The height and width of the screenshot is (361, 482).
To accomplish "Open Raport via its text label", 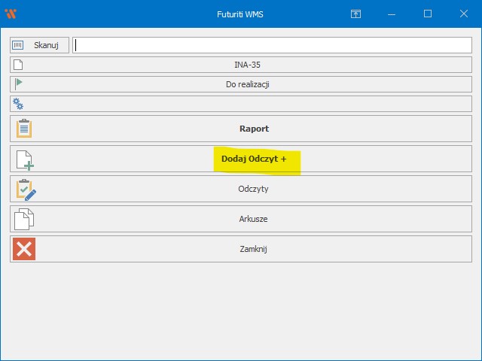I will (254, 129).
